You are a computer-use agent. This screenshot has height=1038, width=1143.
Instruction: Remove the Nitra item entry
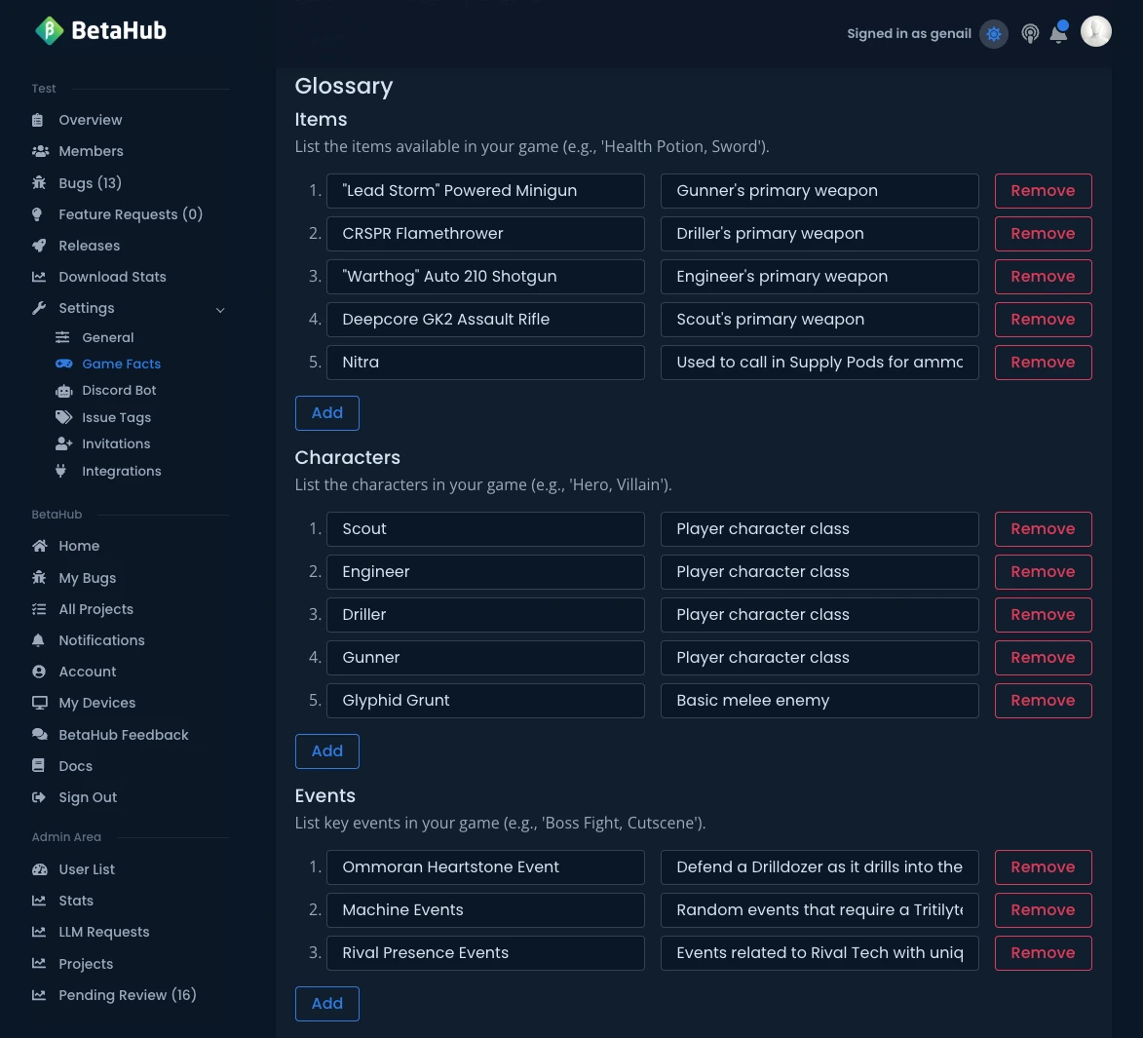point(1043,363)
